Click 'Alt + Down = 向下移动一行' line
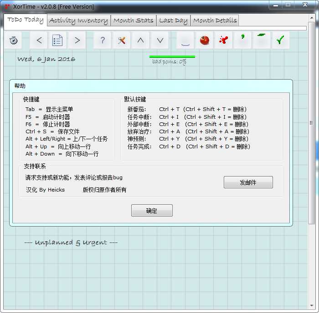319x313 pixels. [x=62, y=154]
